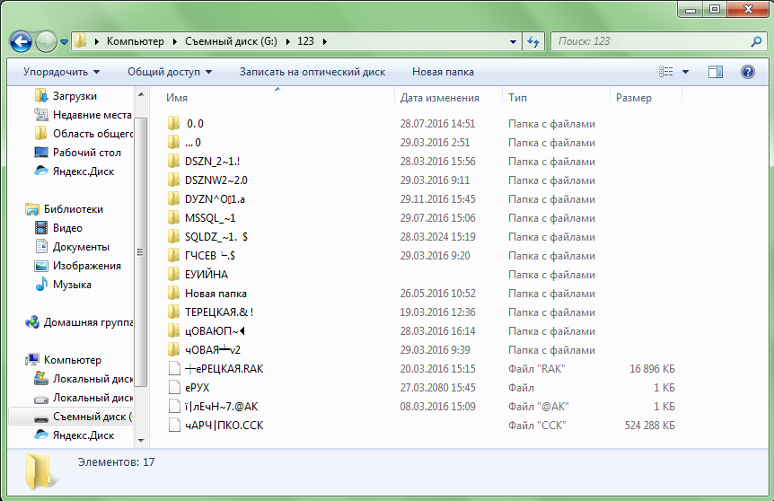The height and width of the screenshot is (501, 774).
Task: Open the Help question mark icon
Action: (746, 72)
